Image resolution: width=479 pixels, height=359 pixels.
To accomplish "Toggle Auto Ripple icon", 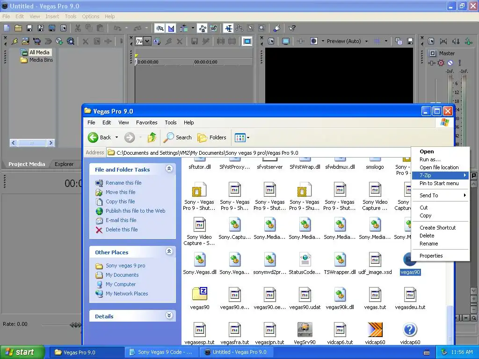I will click(x=184, y=28).
